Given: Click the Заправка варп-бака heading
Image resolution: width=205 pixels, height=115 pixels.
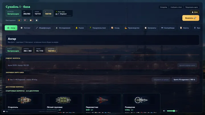Looking at the screenshot, I should (15, 72).
